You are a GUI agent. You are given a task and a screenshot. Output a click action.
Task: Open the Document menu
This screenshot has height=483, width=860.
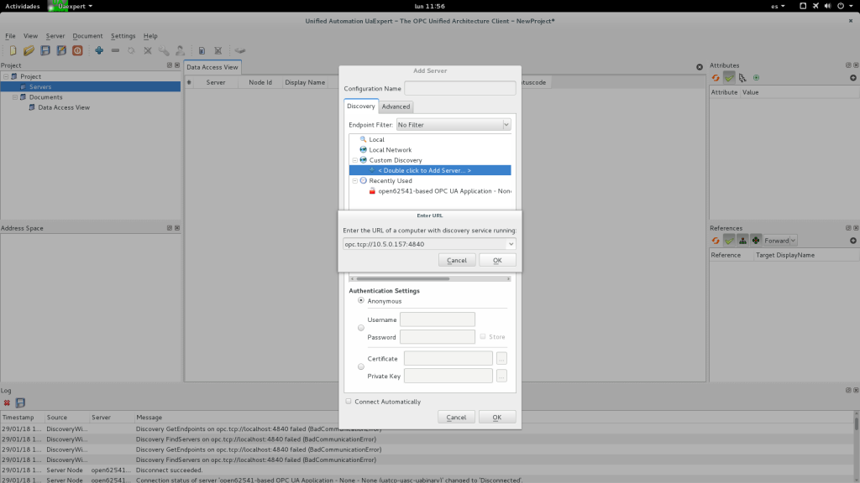(87, 35)
